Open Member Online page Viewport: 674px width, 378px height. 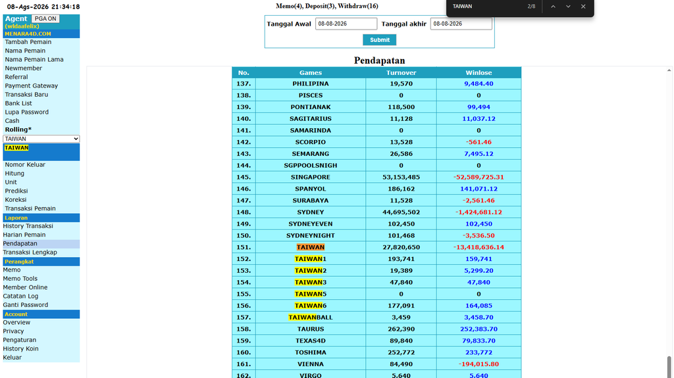point(25,287)
